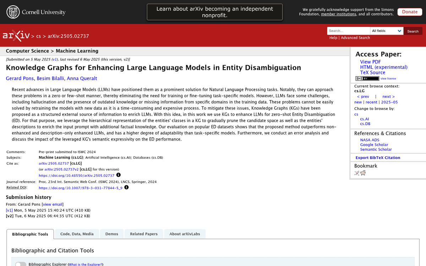This screenshot has width=426, height=266.
Task: Open the doi.org/10.48550 DOI link
Action: coord(76,176)
